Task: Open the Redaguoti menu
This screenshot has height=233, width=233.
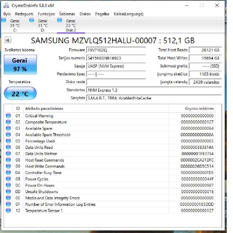Action: (x=24, y=14)
